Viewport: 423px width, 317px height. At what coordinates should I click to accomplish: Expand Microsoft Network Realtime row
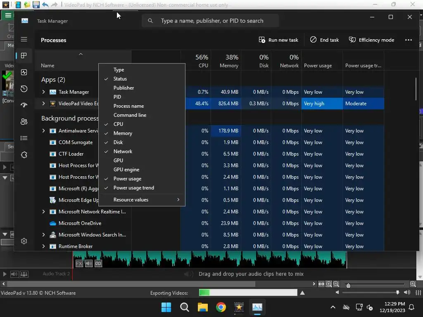click(x=43, y=212)
